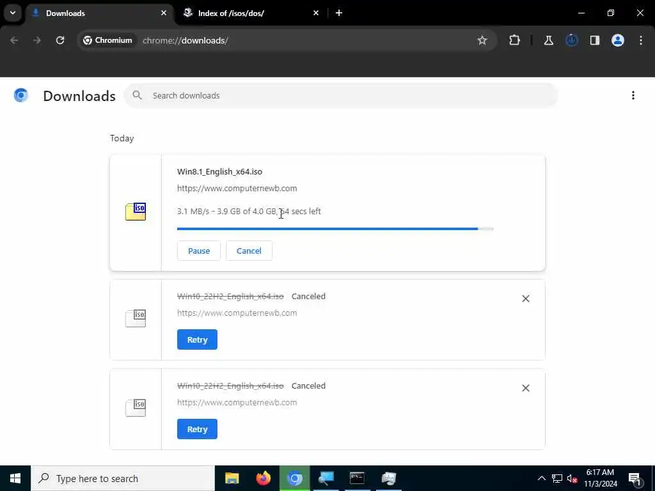Open the notification center icon

coord(635,478)
